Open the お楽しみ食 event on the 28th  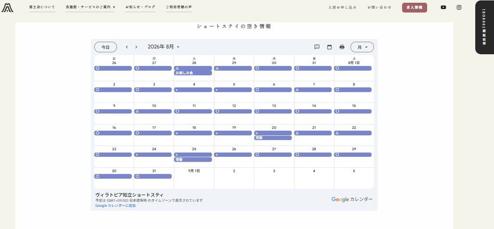tap(193, 73)
